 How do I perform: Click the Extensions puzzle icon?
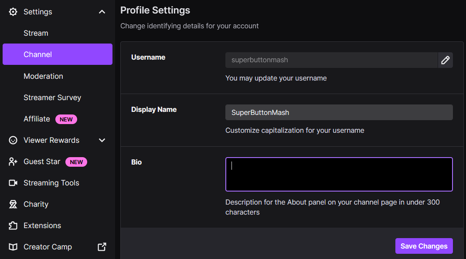(x=13, y=225)
